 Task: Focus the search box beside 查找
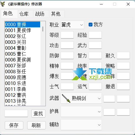pyautogui.click(x=16, y=114)
